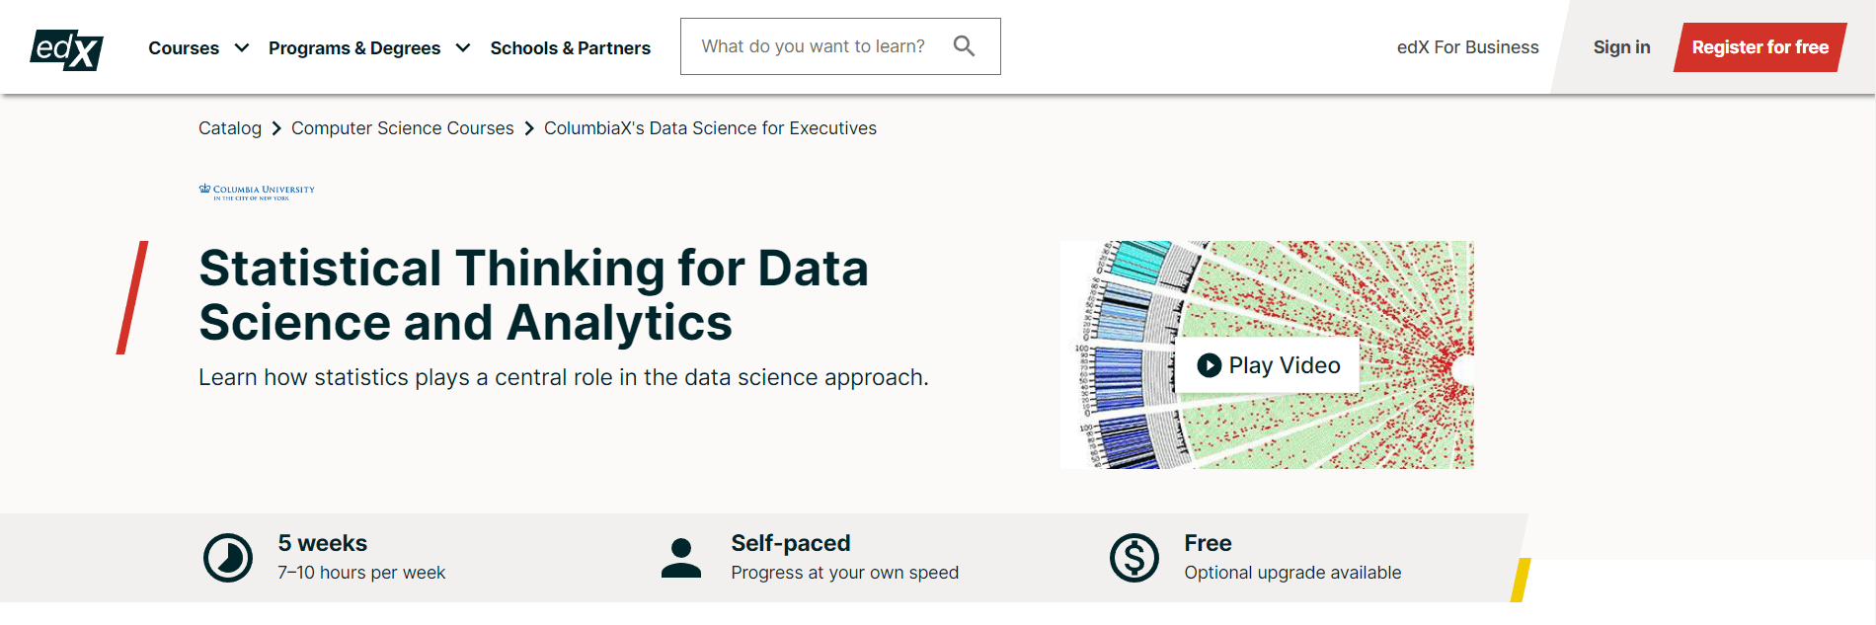Click the dollar sign icon beside Free
Viewport: 1876px width, 625px height.
(1136, 556)
